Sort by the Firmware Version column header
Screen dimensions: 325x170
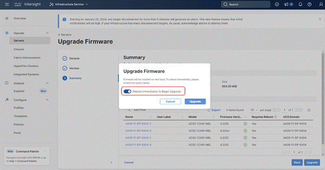230,117
